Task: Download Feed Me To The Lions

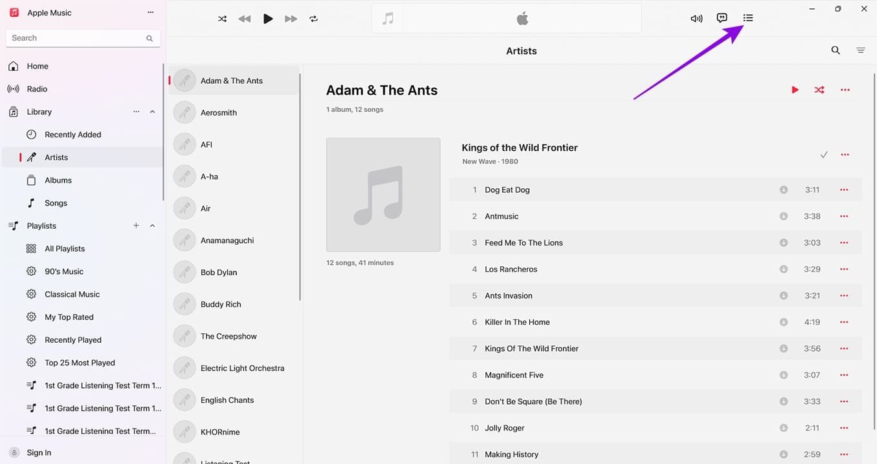Action: click(x=783, y=243)
